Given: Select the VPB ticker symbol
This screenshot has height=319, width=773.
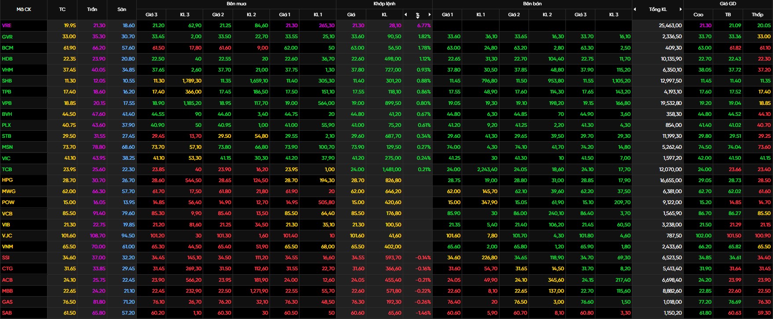Looking at the screenshot, I should (x=7, y=103).
